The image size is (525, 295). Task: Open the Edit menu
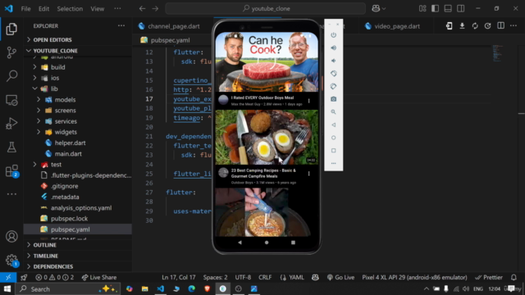43,9
